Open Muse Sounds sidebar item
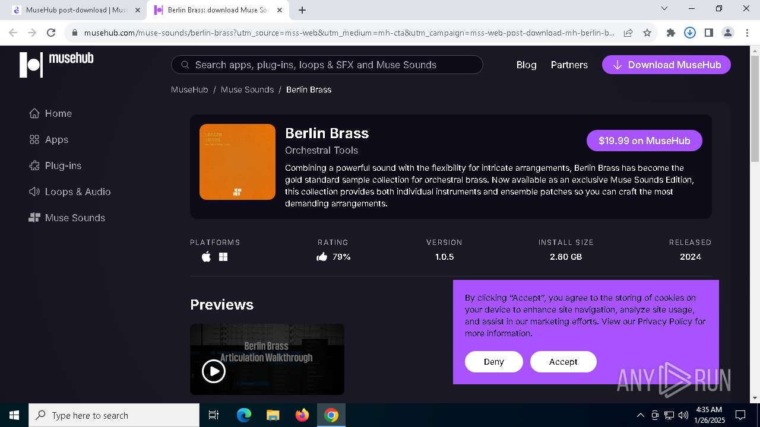This screenshot has height=427, width=760. click(x=66, y=218)
